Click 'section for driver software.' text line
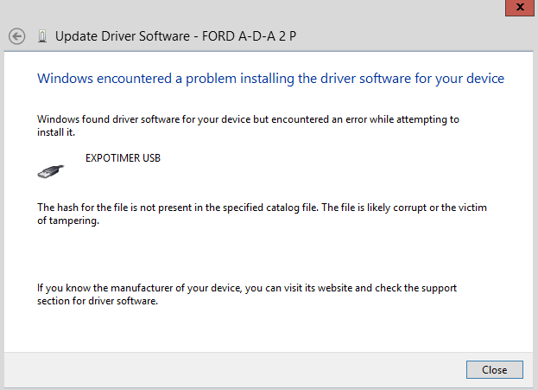This screenshot has width=538, height=390. pyautogui.click(x=98, y=303)
